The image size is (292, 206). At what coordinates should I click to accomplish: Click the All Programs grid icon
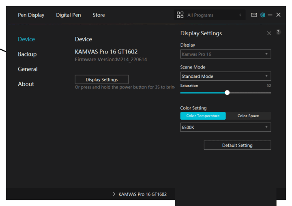[x=180, y=15]
